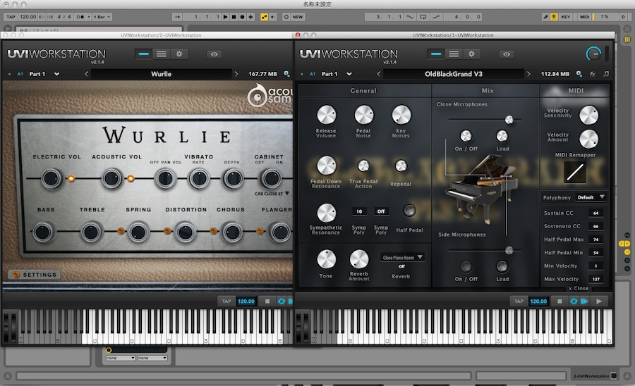
Task: Click the NEW scene button
Action: point(298,17)
